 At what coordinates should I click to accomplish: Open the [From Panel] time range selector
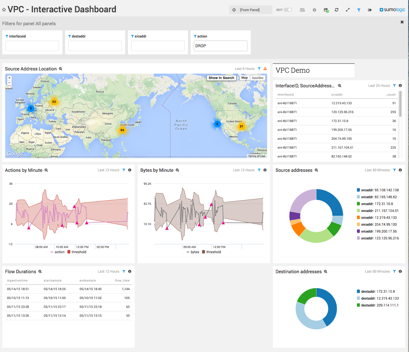(x=250, y=10)
